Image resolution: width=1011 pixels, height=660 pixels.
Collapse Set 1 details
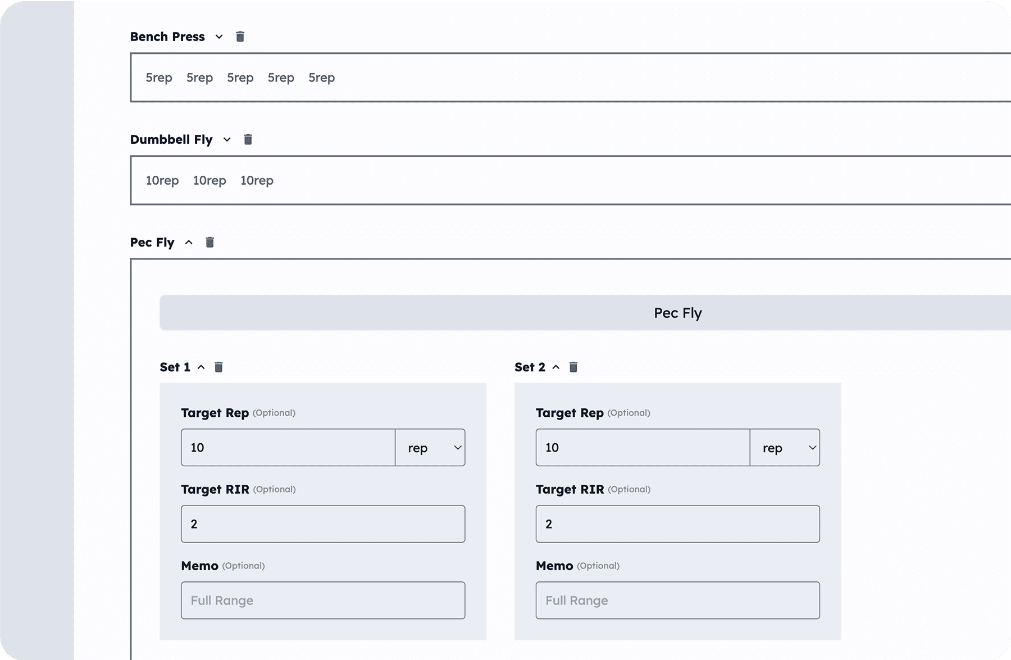(201, 367)
